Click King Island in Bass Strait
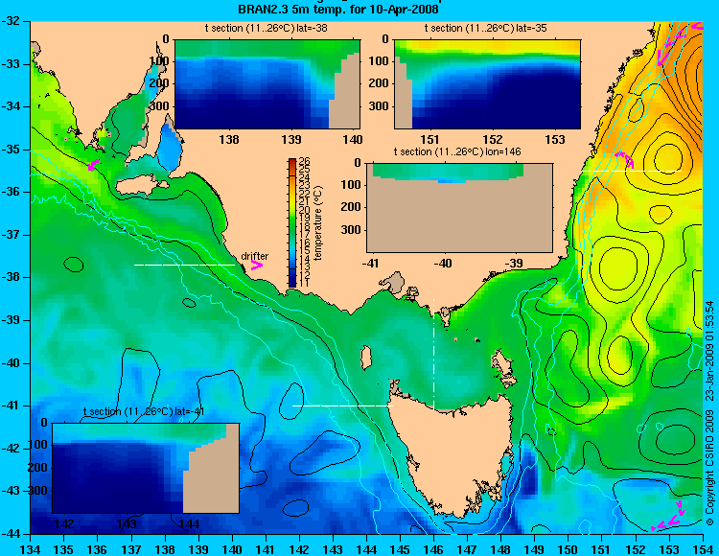 pos(366,358)
